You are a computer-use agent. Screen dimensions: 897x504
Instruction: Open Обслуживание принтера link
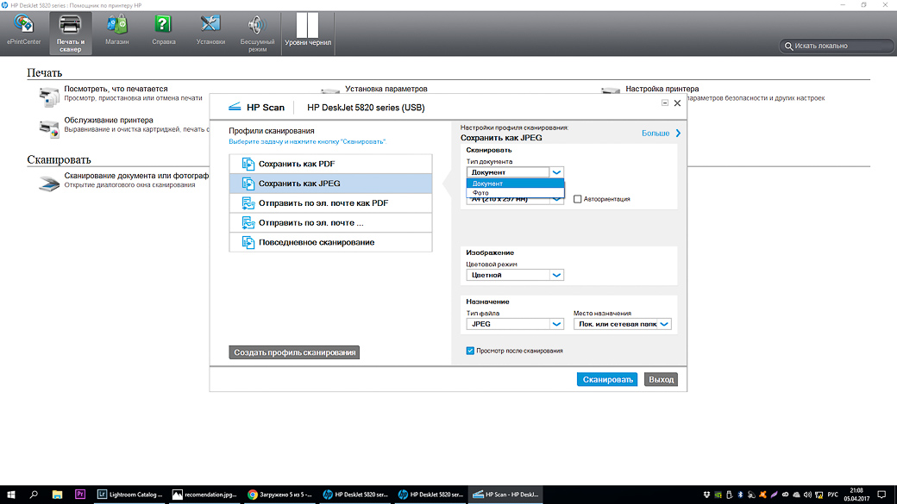coord(108,120)
